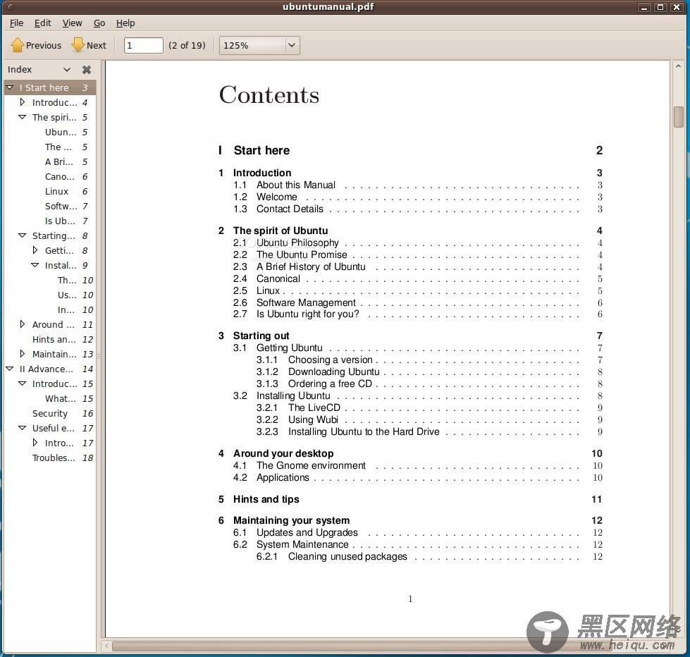The image size is (690, 657).
Task: Click the vertical scrollbar thumb
Action: coord(678,116)
